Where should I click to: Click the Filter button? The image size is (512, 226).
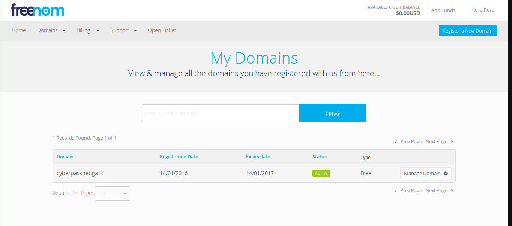point(333,113)
